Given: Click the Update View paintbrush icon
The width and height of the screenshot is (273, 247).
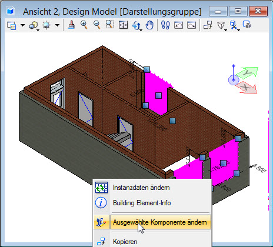Looking at the screenshot, I should click(x=71, y=25).
